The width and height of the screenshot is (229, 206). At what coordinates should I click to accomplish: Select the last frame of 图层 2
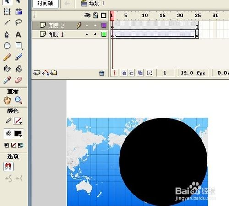click(197, 26)
